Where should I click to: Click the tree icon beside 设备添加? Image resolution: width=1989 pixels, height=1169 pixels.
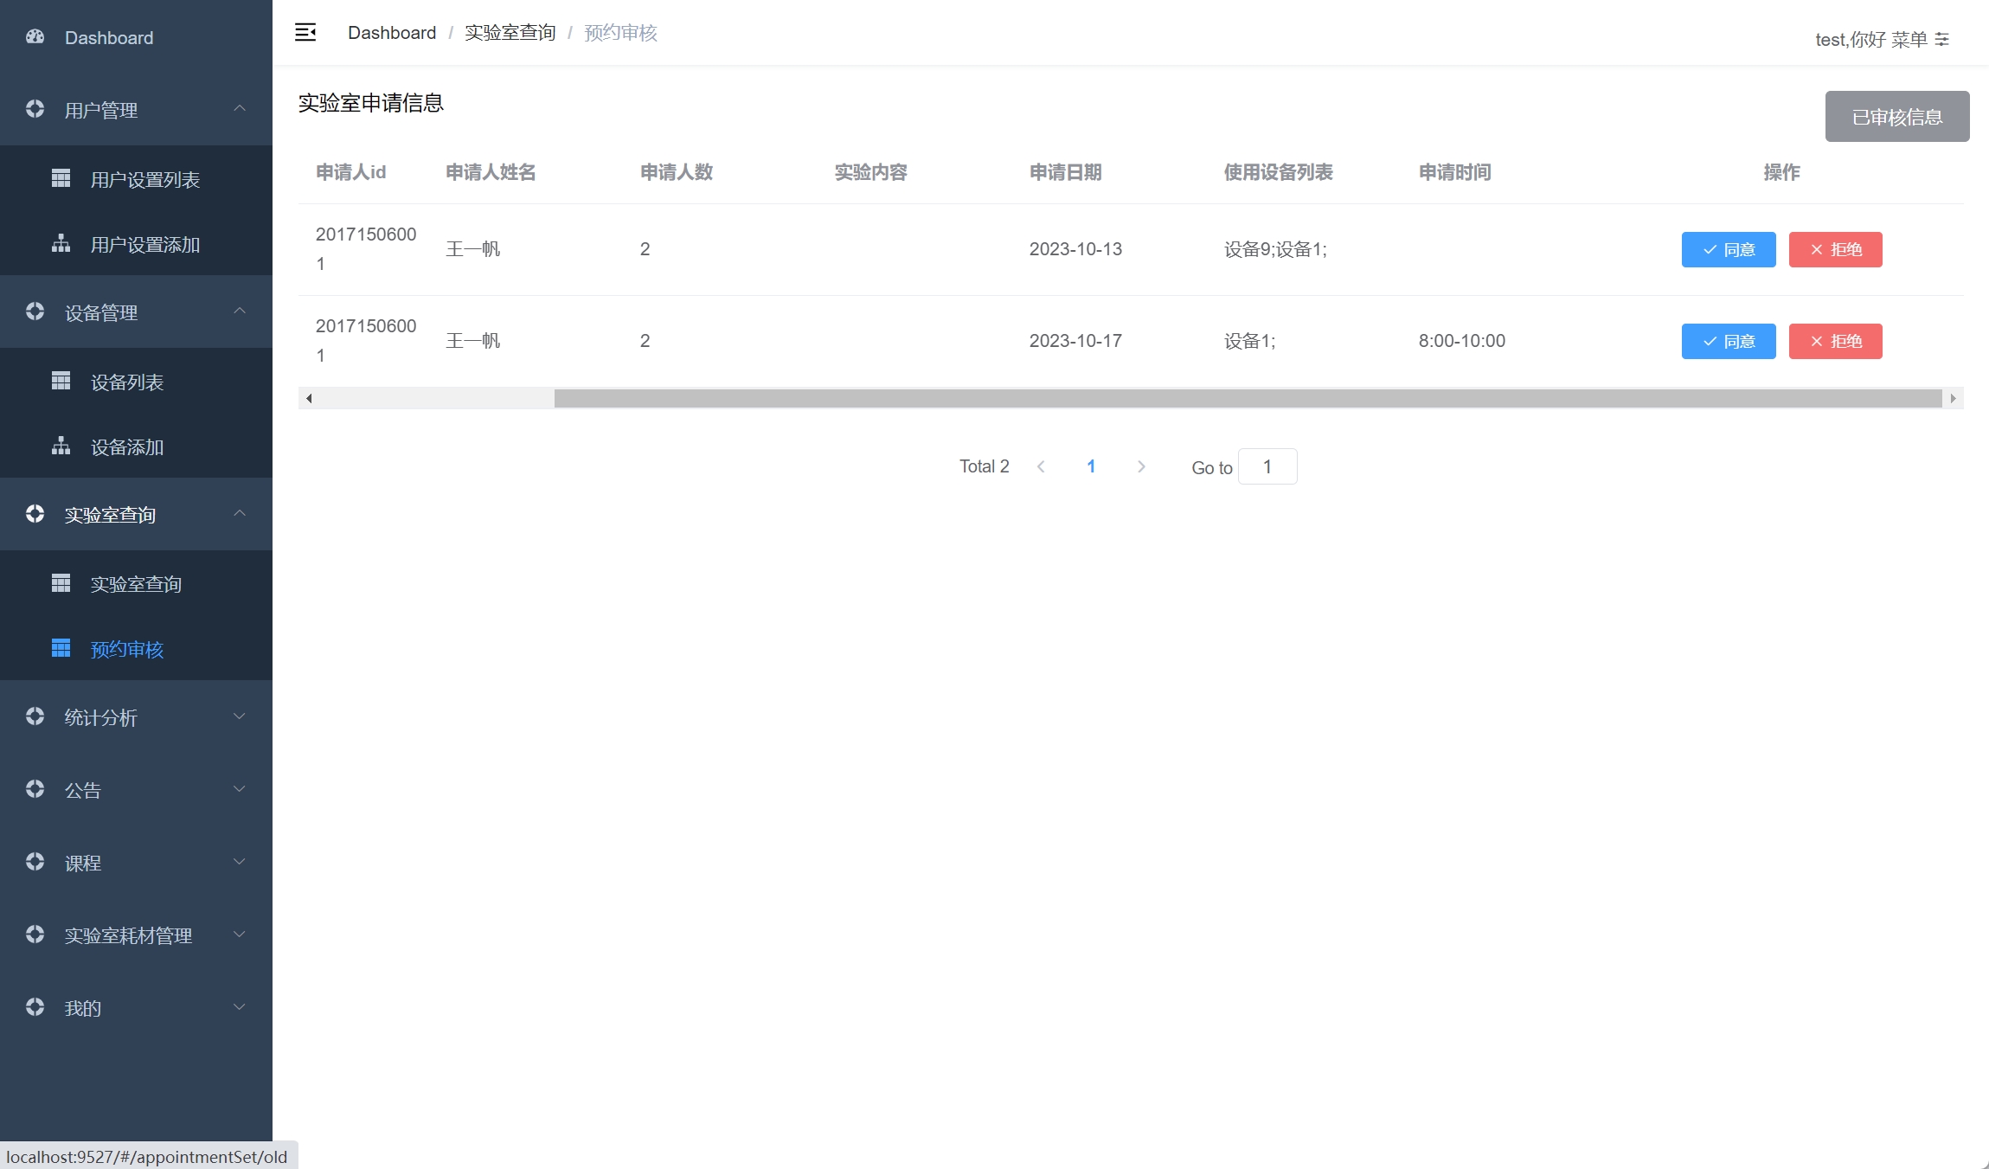(x=61, y=446)
